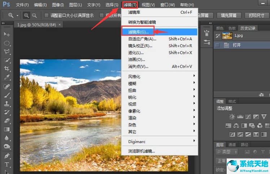Add a Channel Mixer adjustment
The height and width of the screenshot is (174, 270).
[x=260, y=125]
